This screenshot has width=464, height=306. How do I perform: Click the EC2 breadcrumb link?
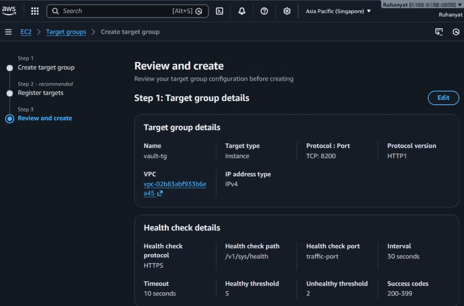[26, 32]
